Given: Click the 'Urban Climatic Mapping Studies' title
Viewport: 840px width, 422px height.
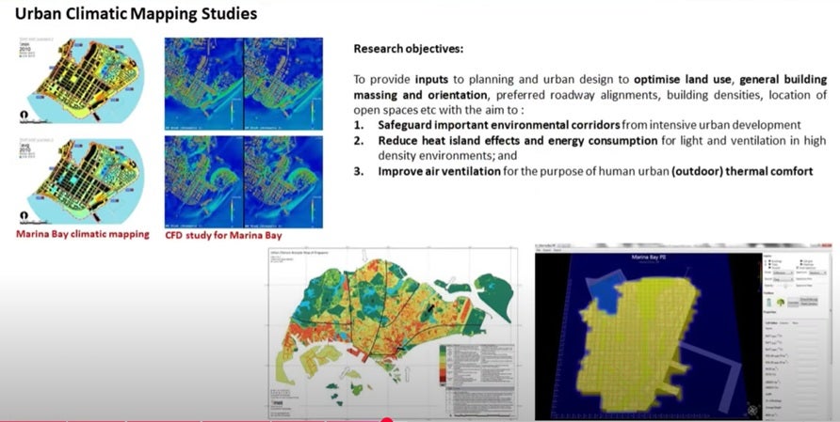Looking at the screenshot, I should click(x=136, y=13).
